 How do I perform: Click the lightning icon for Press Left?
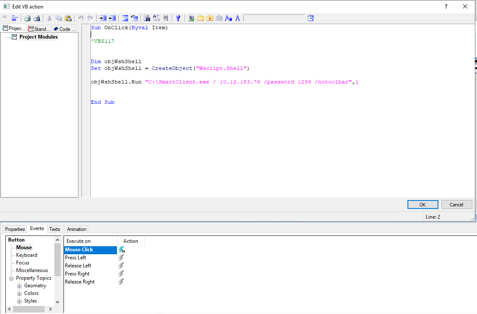tap(121, 258)
